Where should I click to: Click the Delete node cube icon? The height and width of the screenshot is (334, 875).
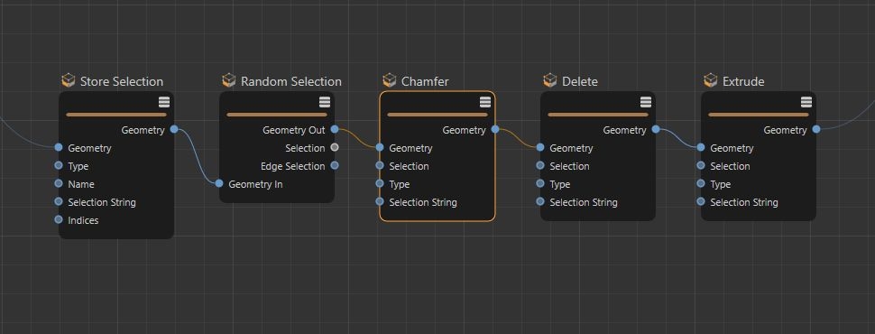tap(549, 81)
